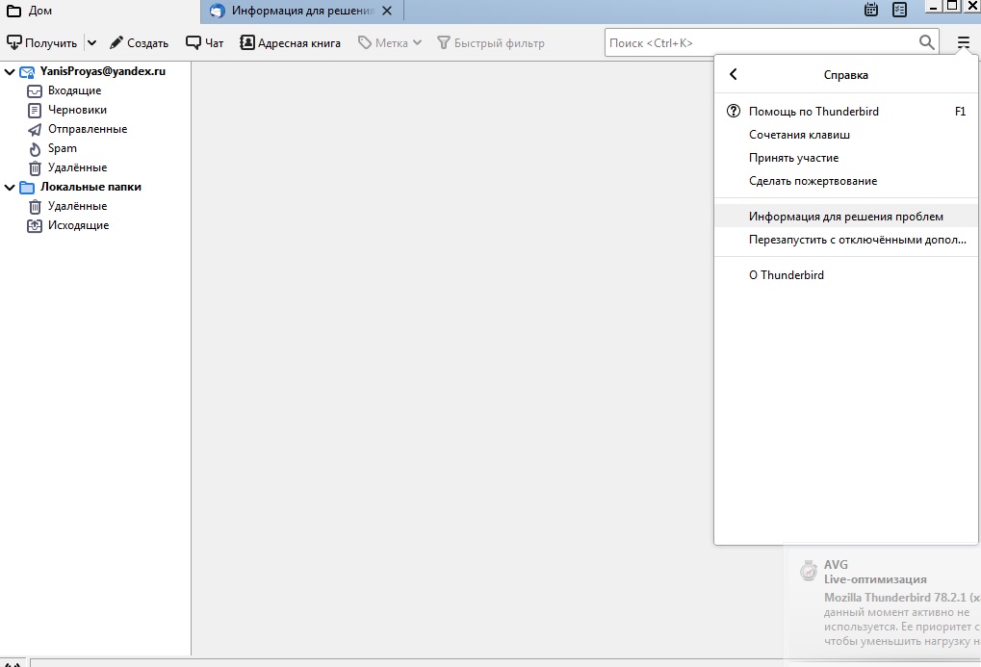
Task: Click the Дом tab folder icon
Action: pos(13,11)
